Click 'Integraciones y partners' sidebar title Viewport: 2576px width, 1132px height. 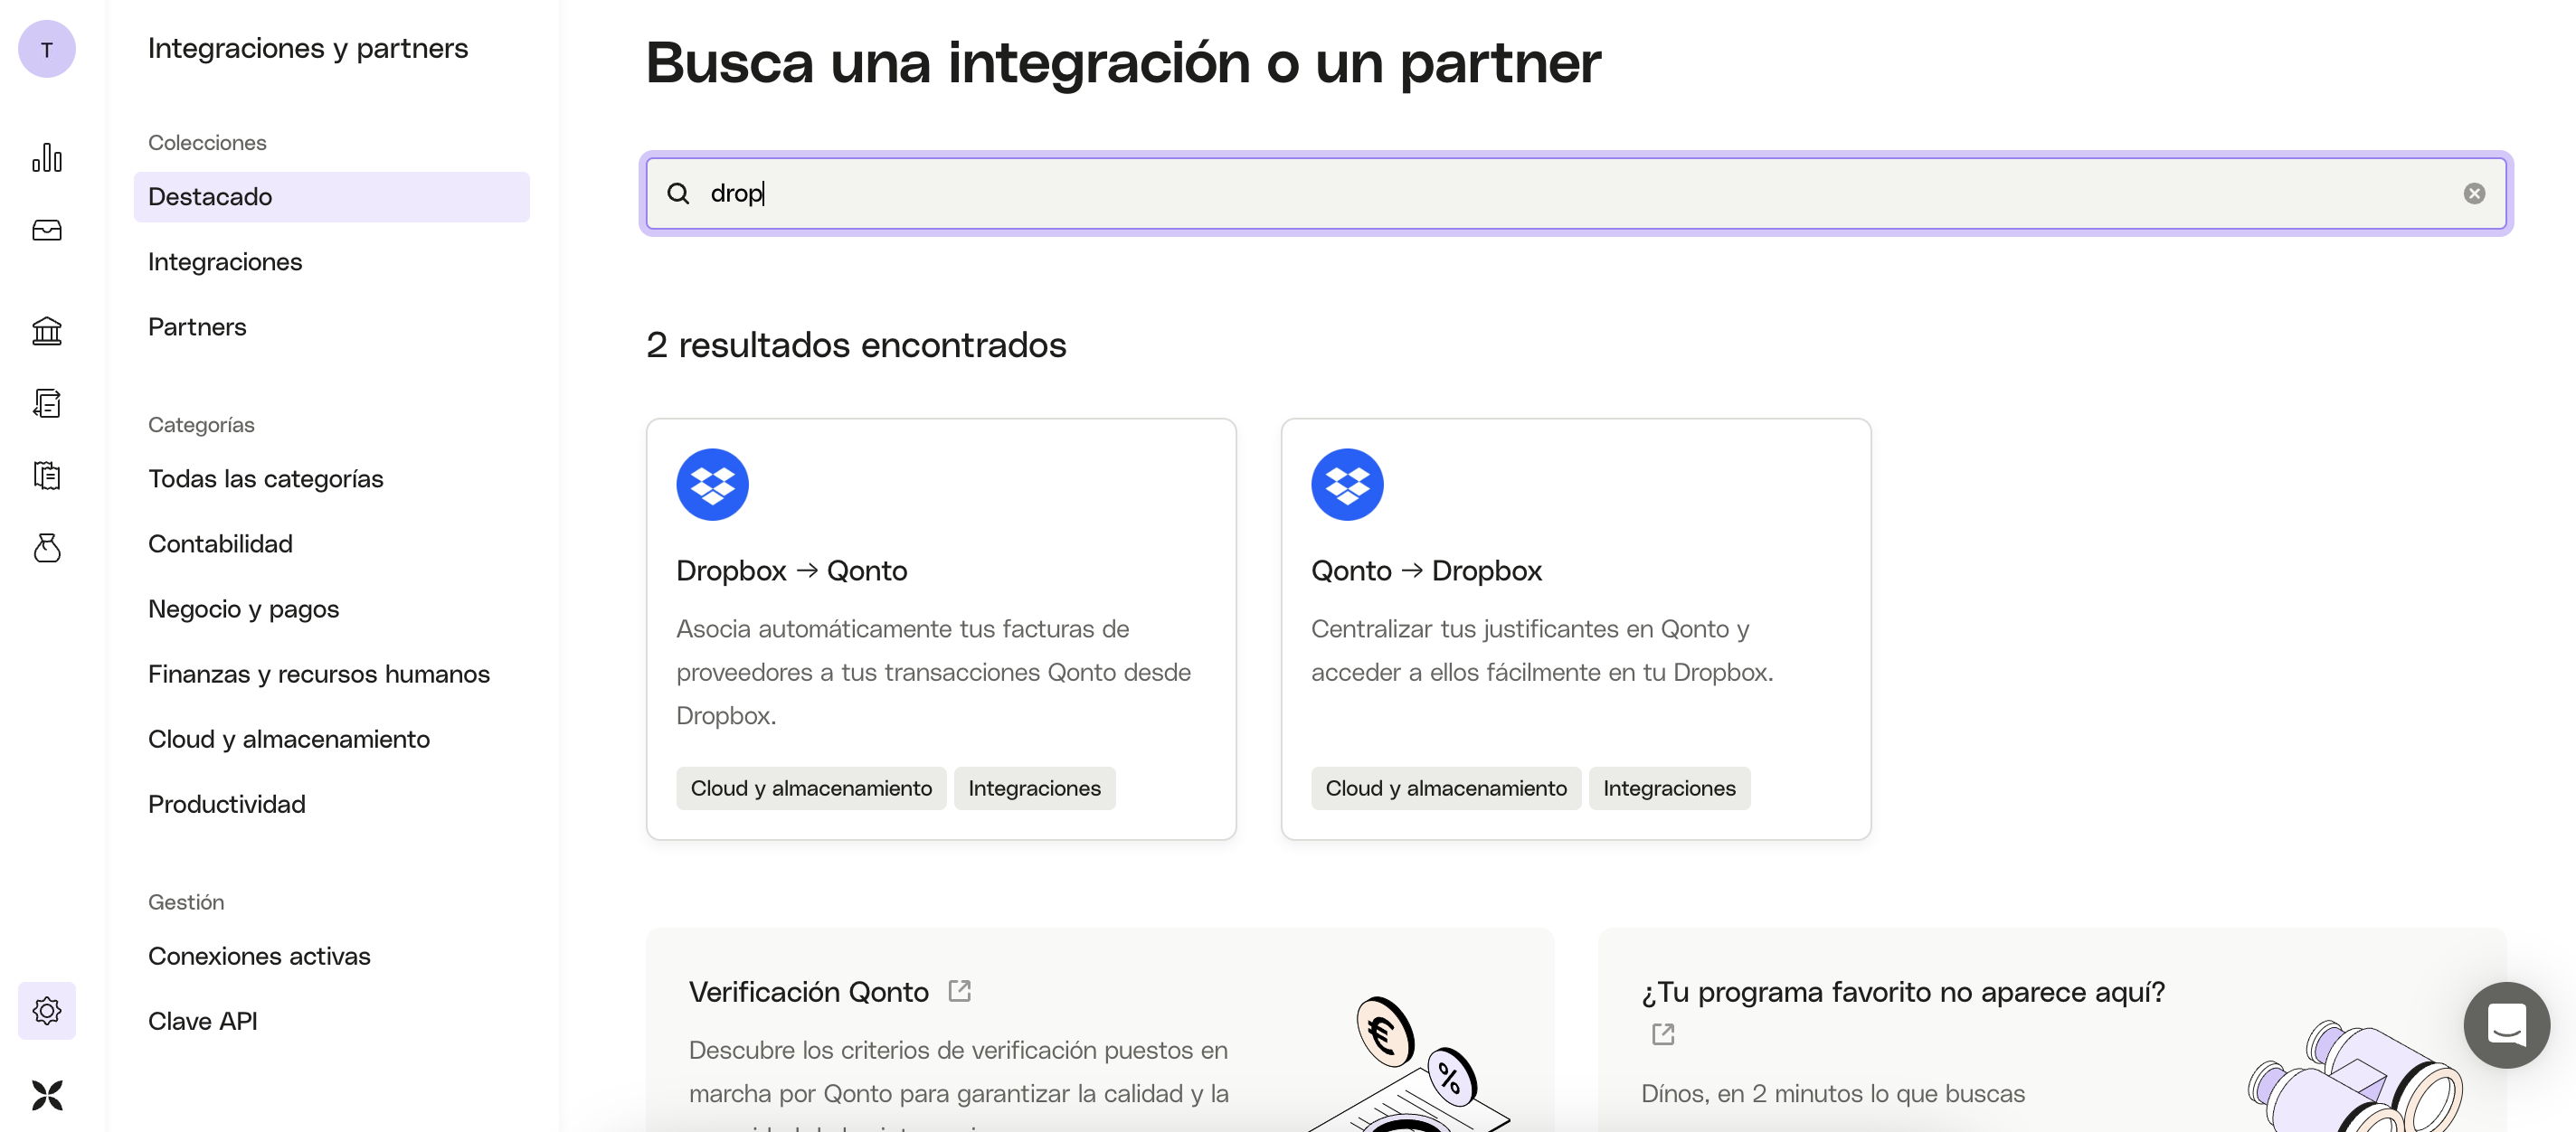tap(308, 48)
